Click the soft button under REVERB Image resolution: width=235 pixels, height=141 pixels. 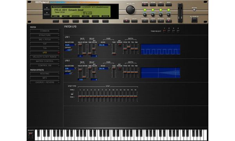point(105,21)
